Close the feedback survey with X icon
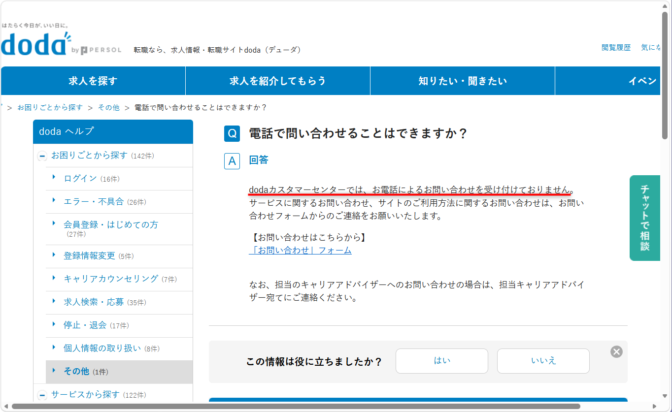The image size is (672, 412). pos(616,351)
